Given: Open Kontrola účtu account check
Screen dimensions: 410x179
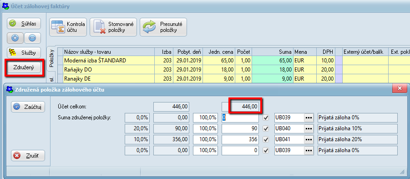Looking at the screenshot, I should pyautogui.click(x=68, y=27).
